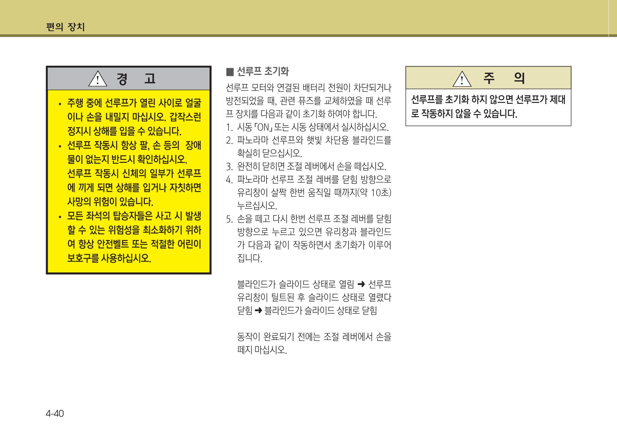
Task: Click warning line 사망의 위험이 있습니다
Action: point(110,202)
